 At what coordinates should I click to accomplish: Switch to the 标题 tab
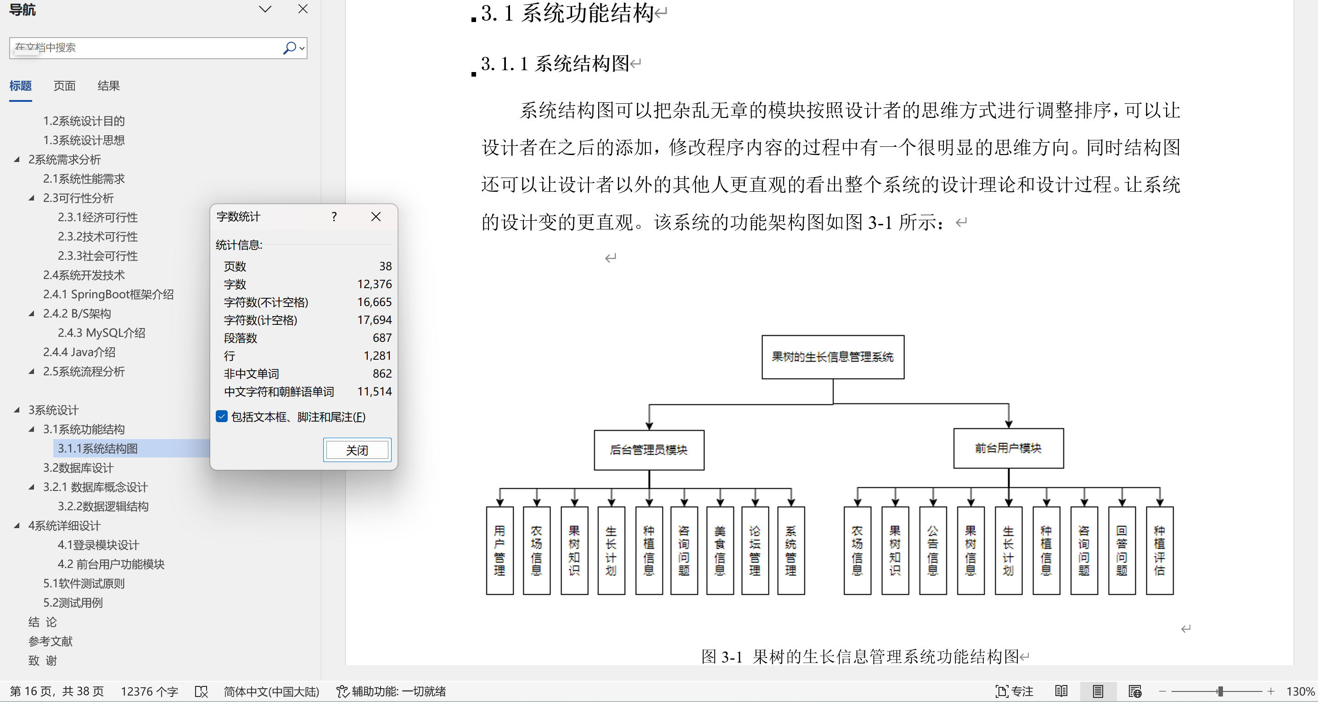(x=21, y=86)
